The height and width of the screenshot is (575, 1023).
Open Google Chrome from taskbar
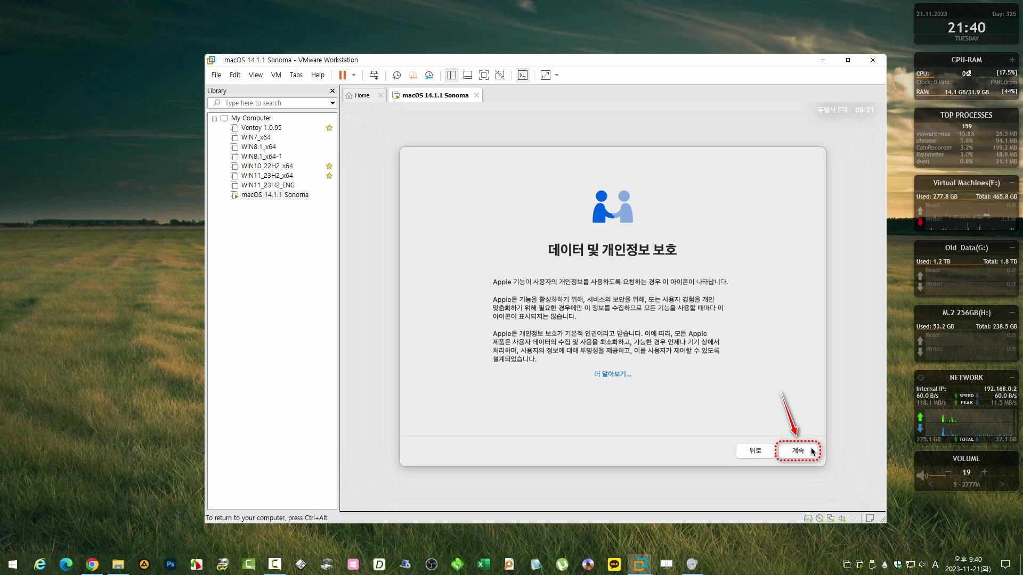click(x=92, y=564)
